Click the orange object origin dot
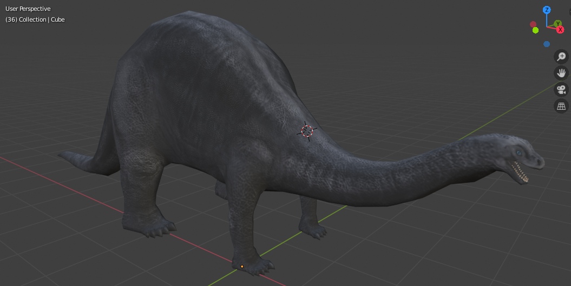 click(x=242, y=267)
